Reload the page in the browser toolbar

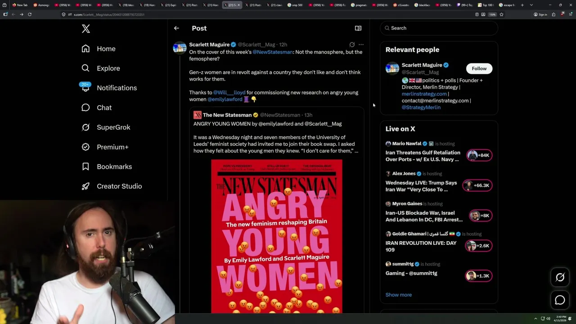[30, 14]
